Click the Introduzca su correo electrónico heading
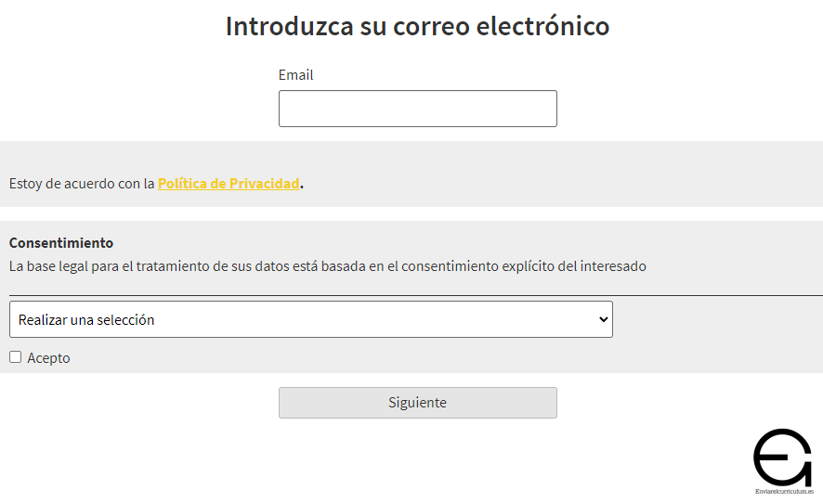 coord(417,26)
